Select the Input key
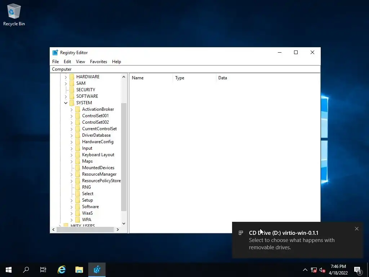 [x=87, y=148]
